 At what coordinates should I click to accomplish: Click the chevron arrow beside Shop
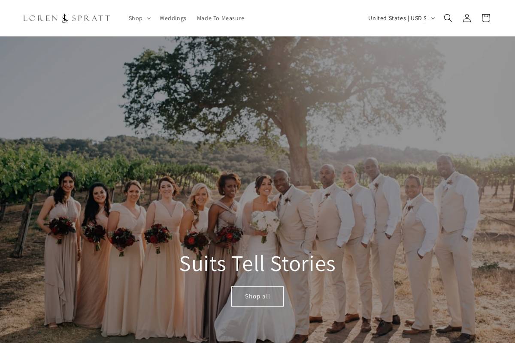pos(148,18)
